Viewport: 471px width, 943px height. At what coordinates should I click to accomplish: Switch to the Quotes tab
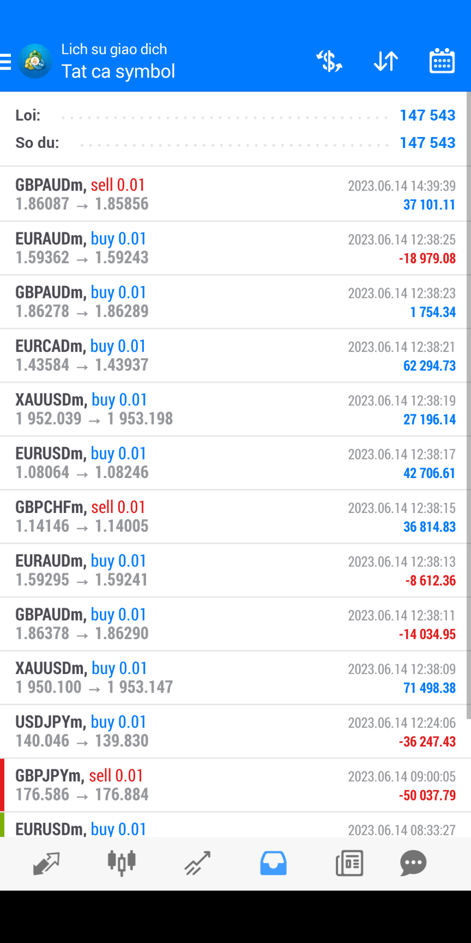coord(46,863)
